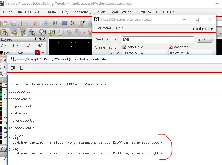Click the Run Directory LVS input field
222x165 pixels.
click(x=158, y=39)
